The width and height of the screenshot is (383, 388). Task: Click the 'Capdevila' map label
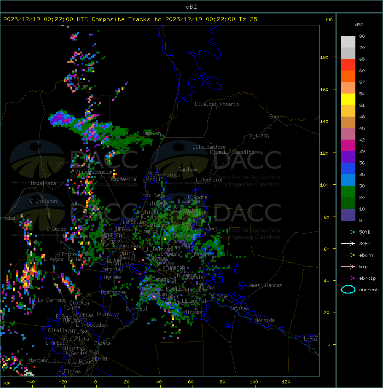(x=123, y=179)
